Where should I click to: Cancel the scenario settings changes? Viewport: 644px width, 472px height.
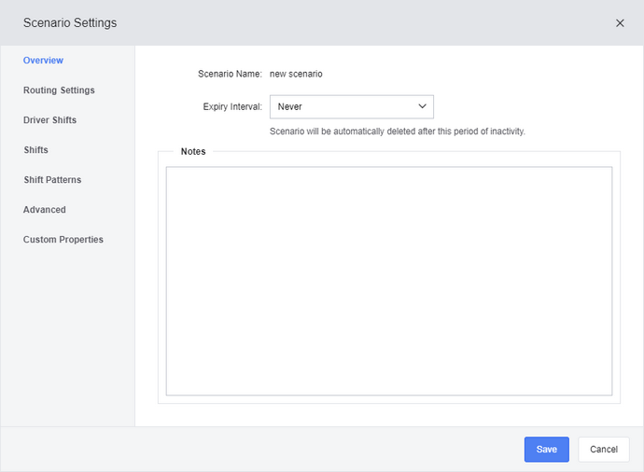coord(603,450)
